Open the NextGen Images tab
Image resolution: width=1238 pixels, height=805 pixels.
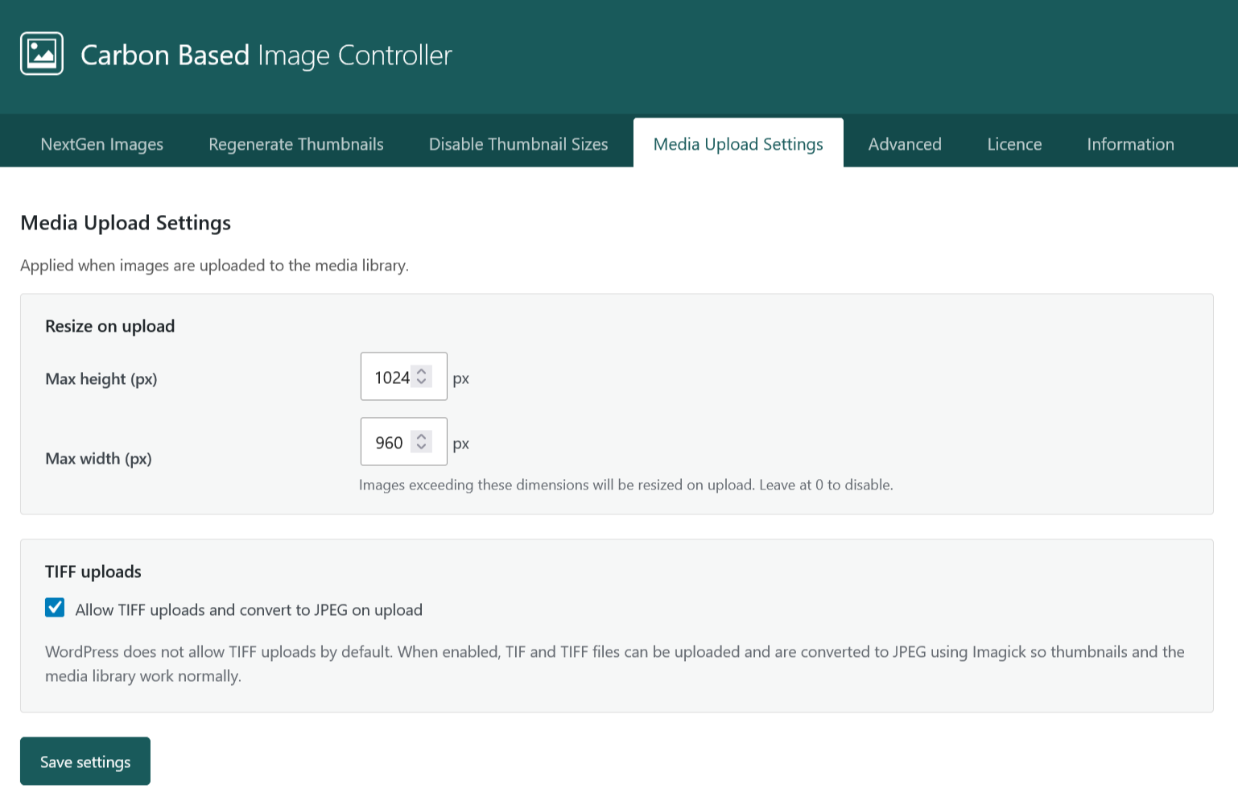tap(102, 144)
